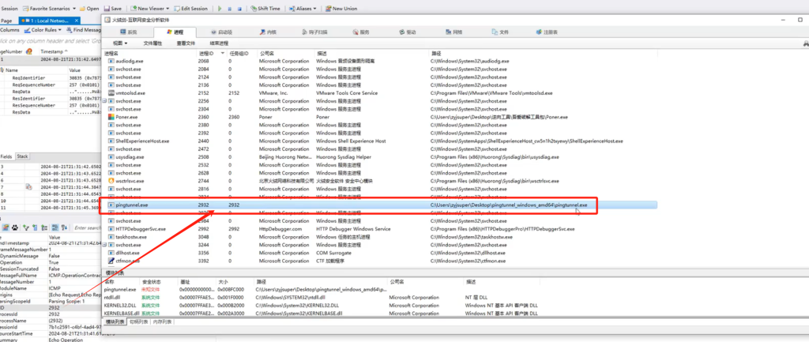809x342 pixels.
Task: Open the 注册表 tab
Action: (547, 32)
